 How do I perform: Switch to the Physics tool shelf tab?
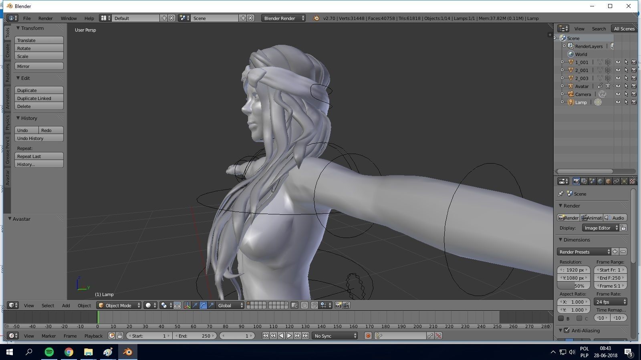click(7, 122)
